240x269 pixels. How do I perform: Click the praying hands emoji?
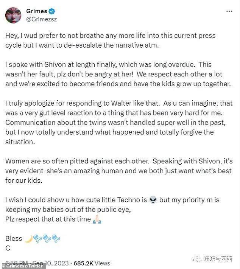[97, 219]
